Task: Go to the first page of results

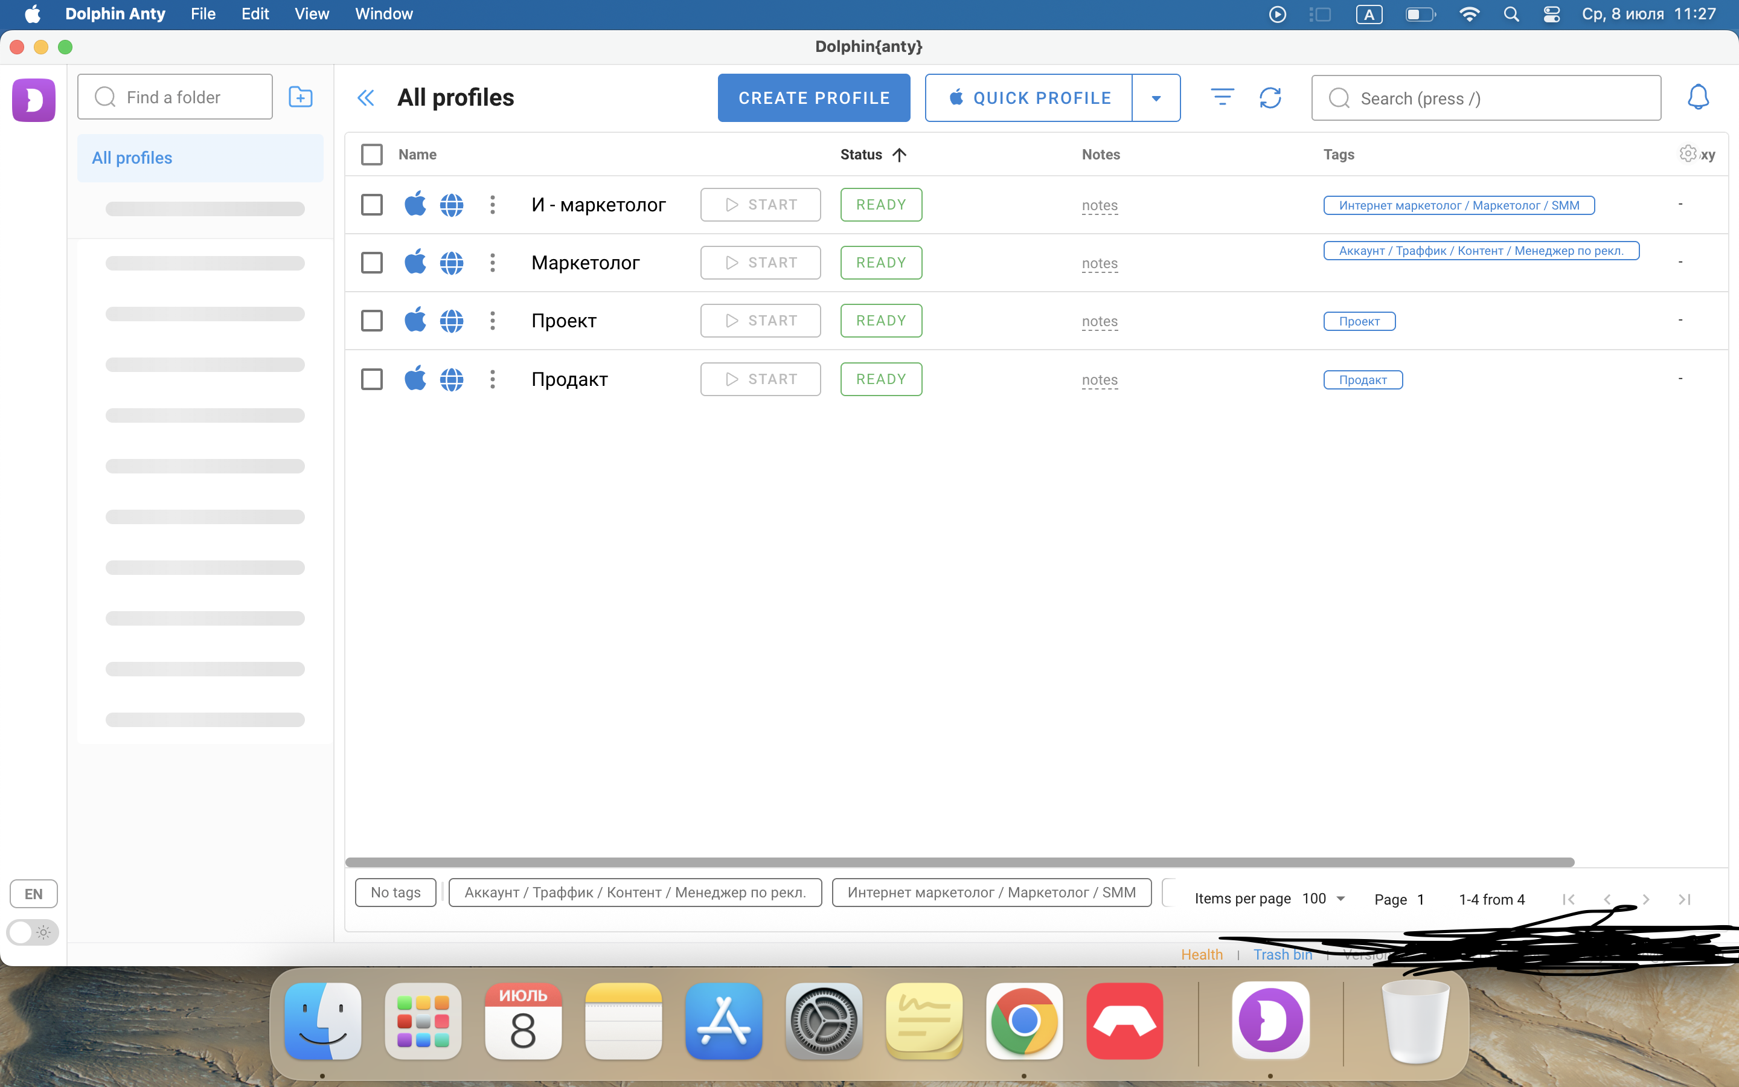Action: point(1569,899)
